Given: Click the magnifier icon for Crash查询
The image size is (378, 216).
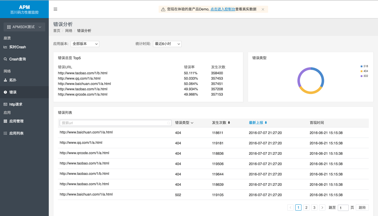Looking at the screenshot, I should 5,59.
